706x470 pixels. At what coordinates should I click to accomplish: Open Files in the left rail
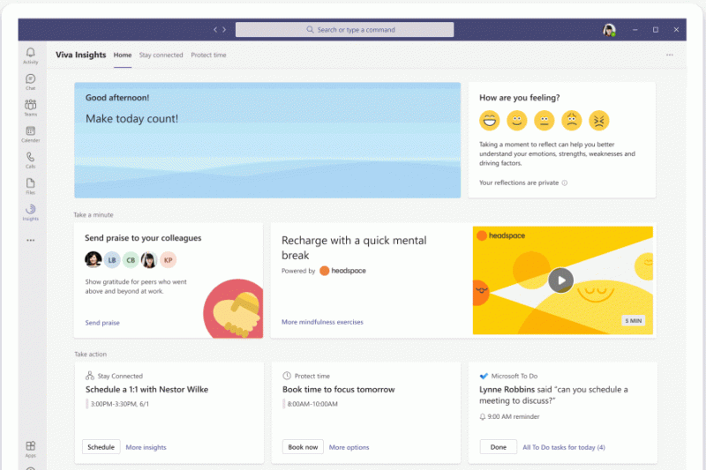[x=31, y=185]
